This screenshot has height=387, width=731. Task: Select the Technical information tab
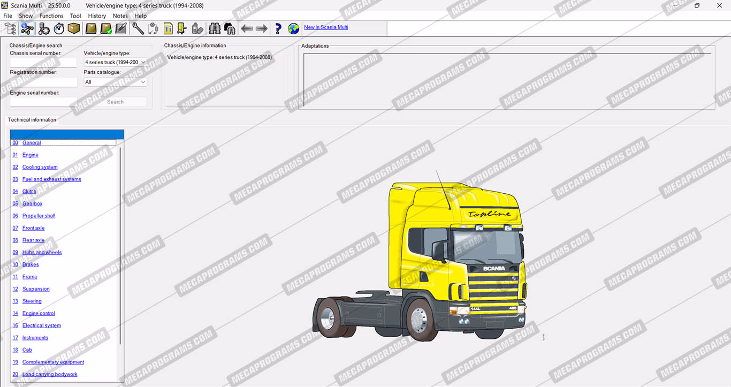click(32, 120)
